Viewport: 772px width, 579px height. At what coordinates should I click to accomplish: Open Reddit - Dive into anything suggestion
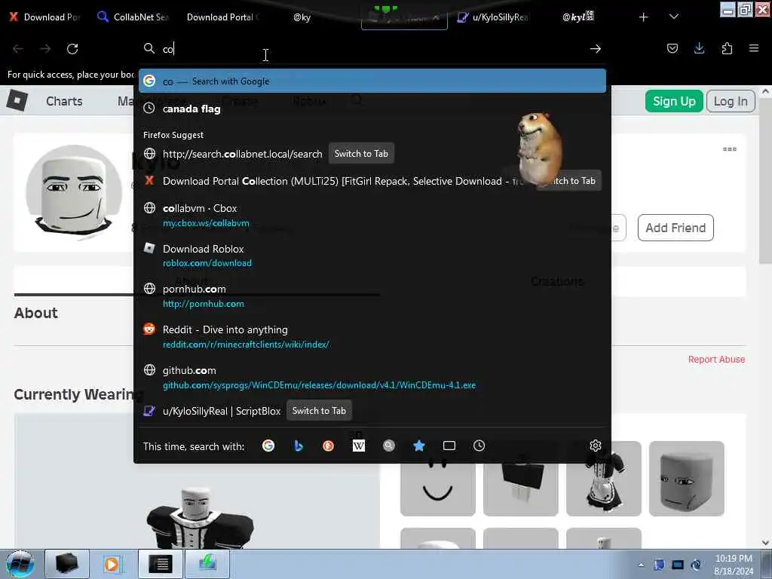[372, 336]
